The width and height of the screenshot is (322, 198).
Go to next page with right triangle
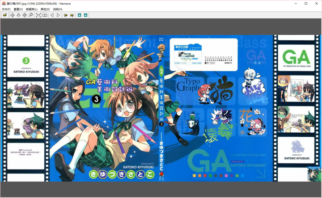coord(58,15)
